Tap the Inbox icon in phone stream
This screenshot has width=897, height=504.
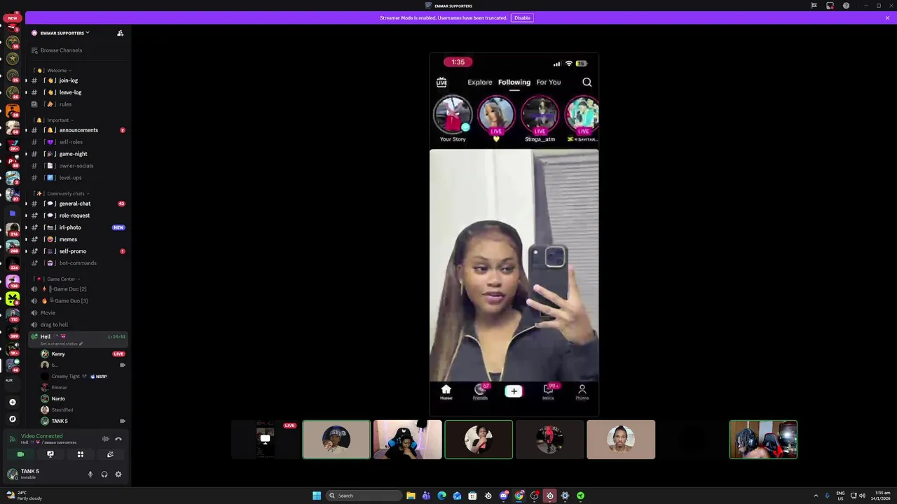[x=548, y=392]
